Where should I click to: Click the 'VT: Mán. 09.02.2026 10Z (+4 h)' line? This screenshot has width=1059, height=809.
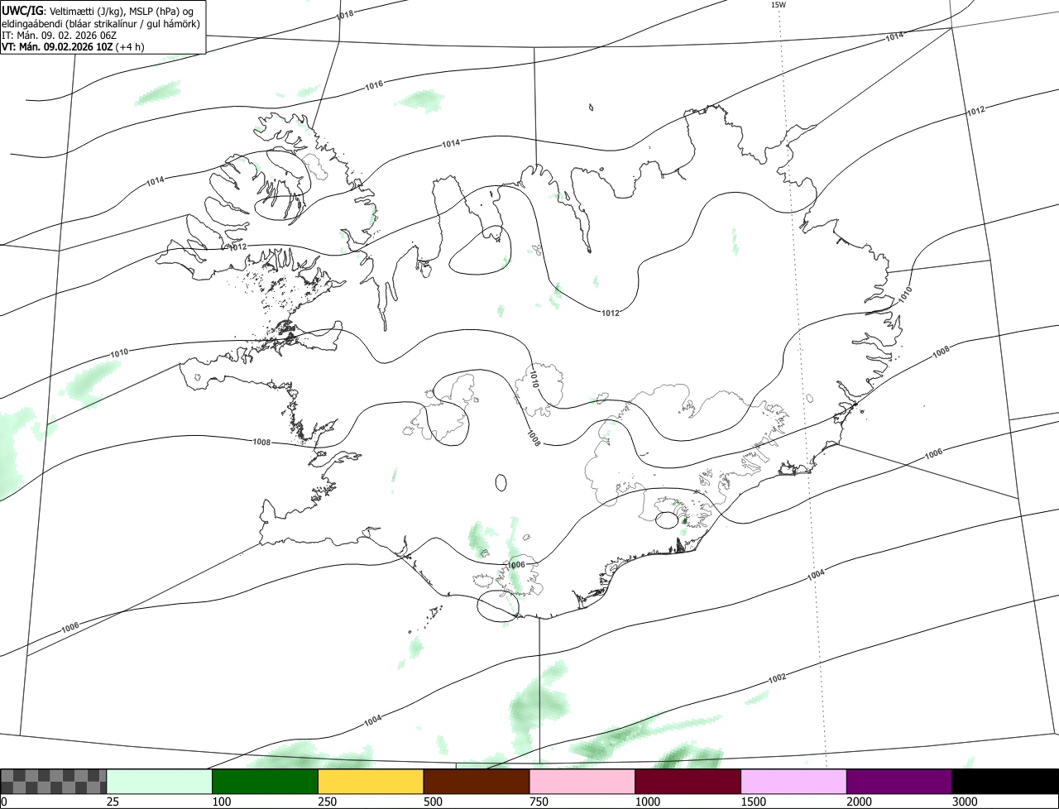73,46
